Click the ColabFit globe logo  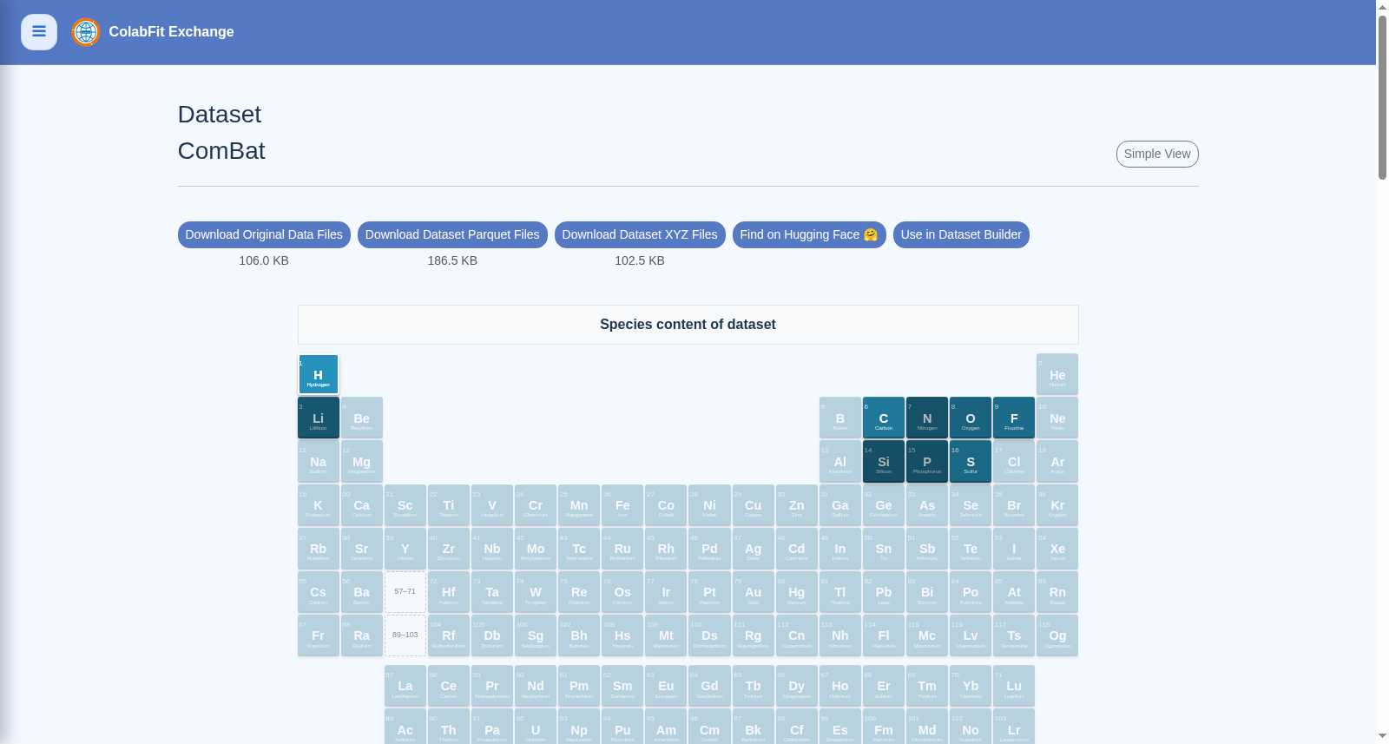[x=86, y=32]
